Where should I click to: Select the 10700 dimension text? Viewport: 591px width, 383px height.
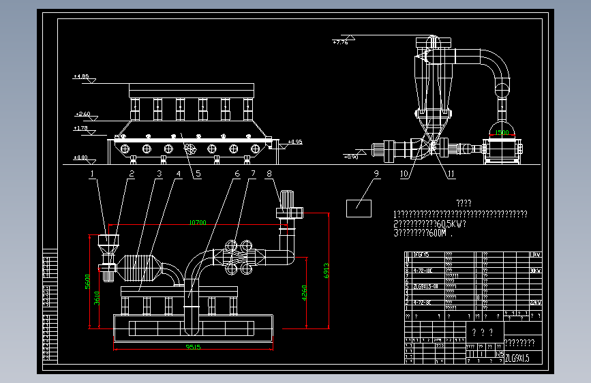(198, 223)
